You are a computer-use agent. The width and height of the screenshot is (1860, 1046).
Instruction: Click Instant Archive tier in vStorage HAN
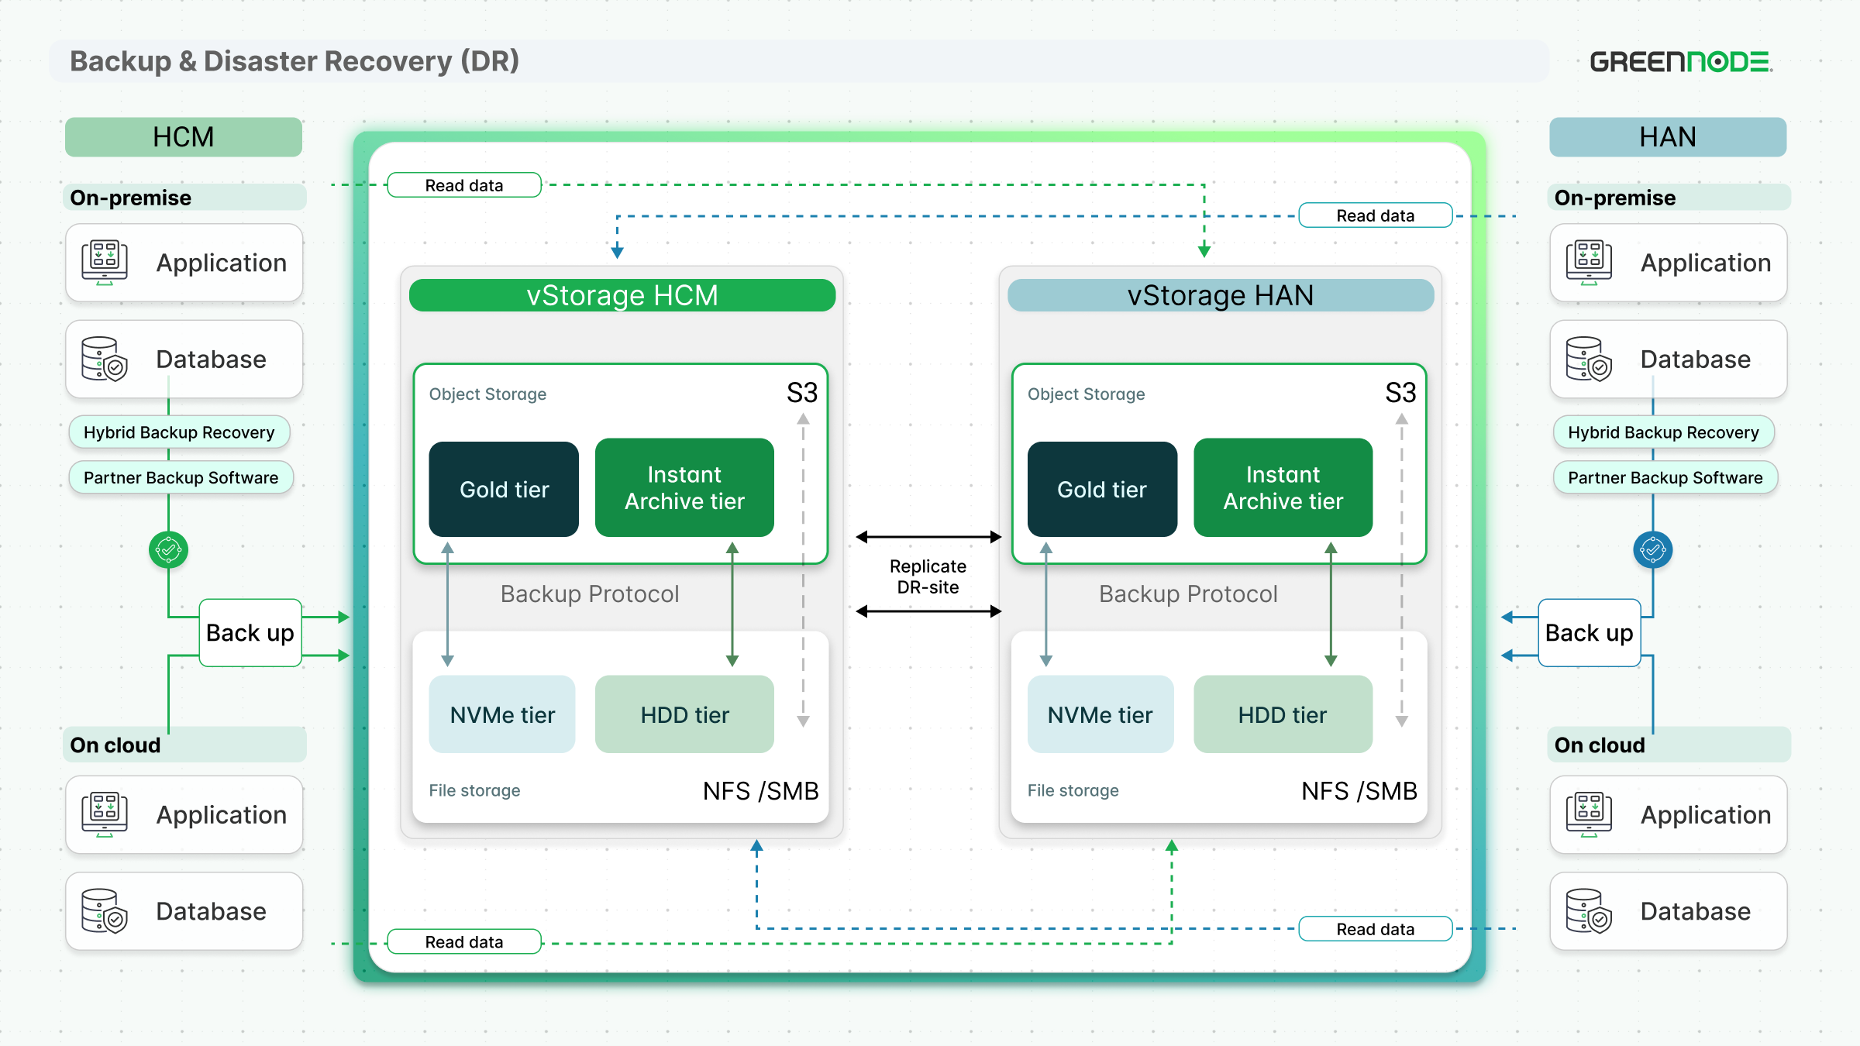pos(1283,487)
